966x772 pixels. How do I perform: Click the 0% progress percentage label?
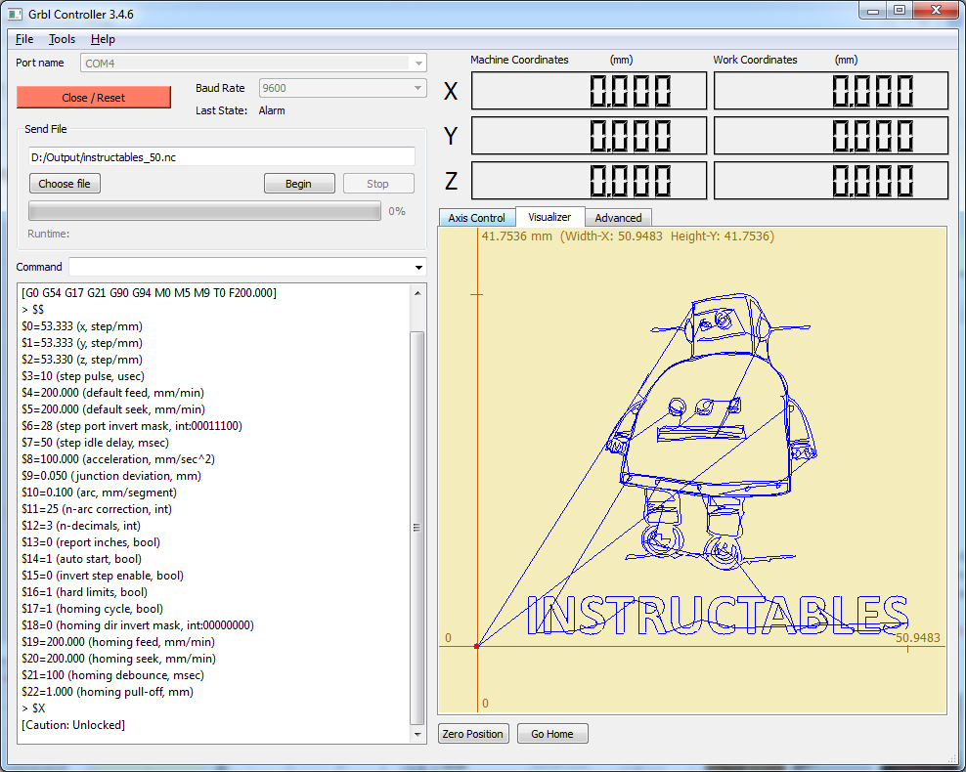click(x=397, y=211)
